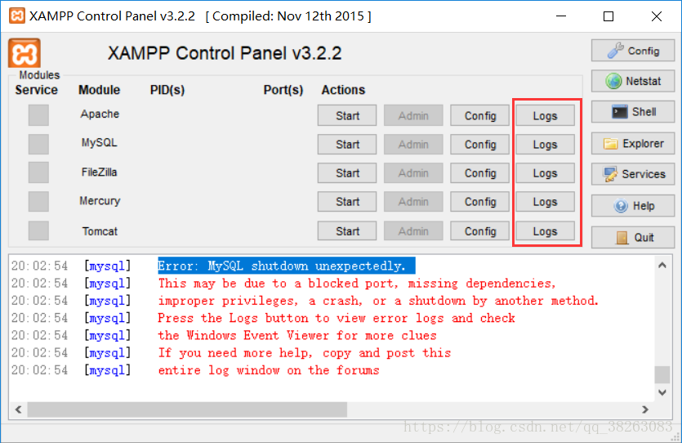Toggle Mercury service install checkbox
This screenshot has height=443, width=682.
(38, 202)
